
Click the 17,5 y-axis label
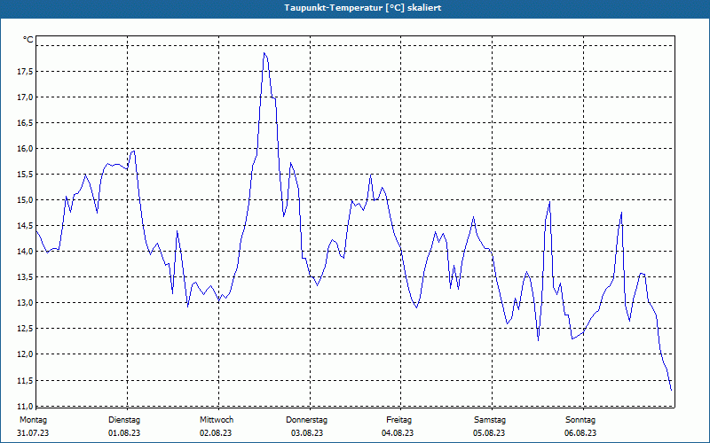[x=26, y=72]
